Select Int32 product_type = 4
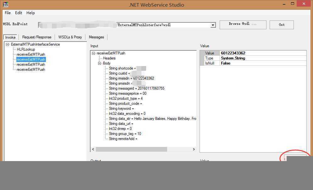The width and height of the screenshot is (313, 190). 126,98
